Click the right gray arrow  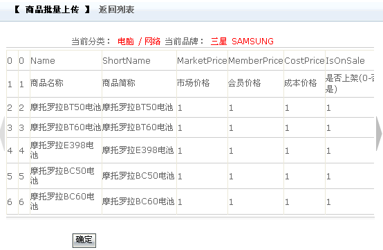379,134
